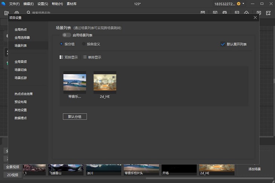Click the small square on 2d_HE thumbnail
The height and width of the screenshot is (183, 275).
pyautogui.click(x=113, y=77)
